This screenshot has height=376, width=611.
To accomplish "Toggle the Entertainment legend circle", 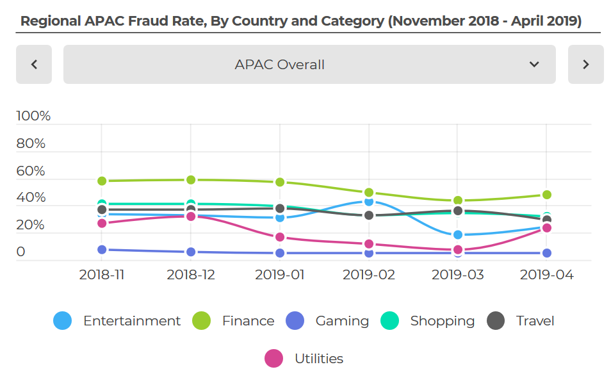I will coord(63,321).
